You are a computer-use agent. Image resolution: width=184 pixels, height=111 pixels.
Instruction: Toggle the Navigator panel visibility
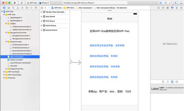click(176, 3)
